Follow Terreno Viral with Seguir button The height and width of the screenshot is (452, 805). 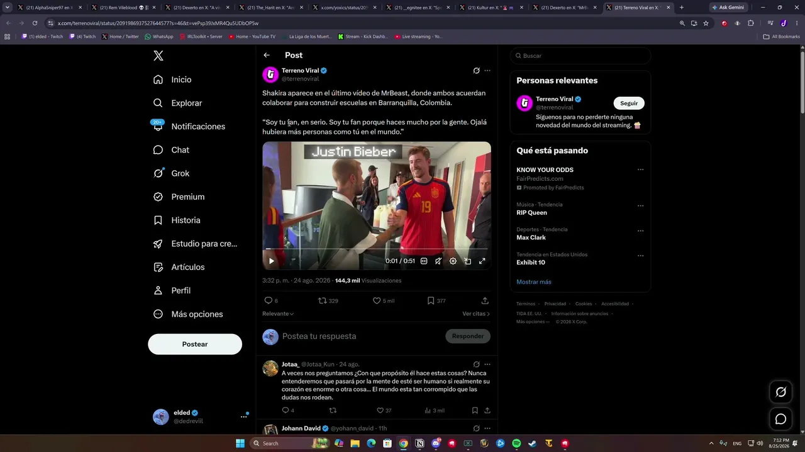point(629,103)
